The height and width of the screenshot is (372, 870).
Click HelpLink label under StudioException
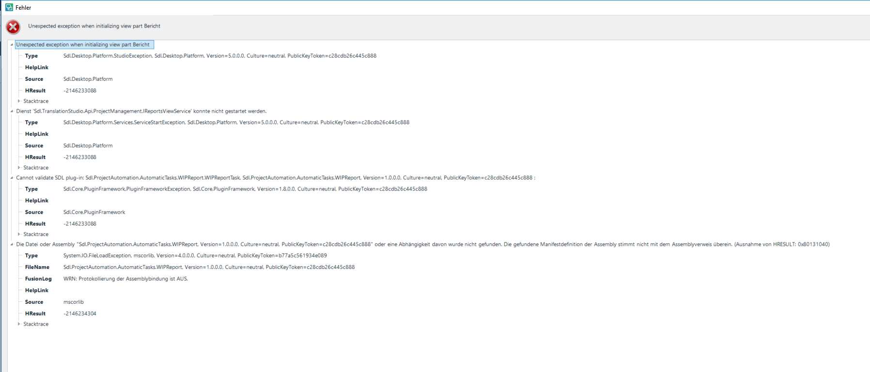coord(37,68)
